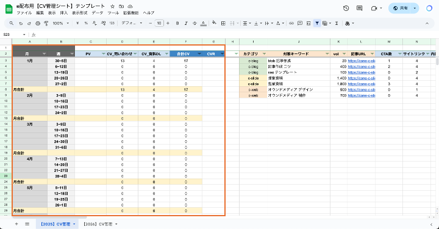The image size is (439, 229).
Task: Activate the paint format tool
Action: pyautogui.click(x=46, y=24)
